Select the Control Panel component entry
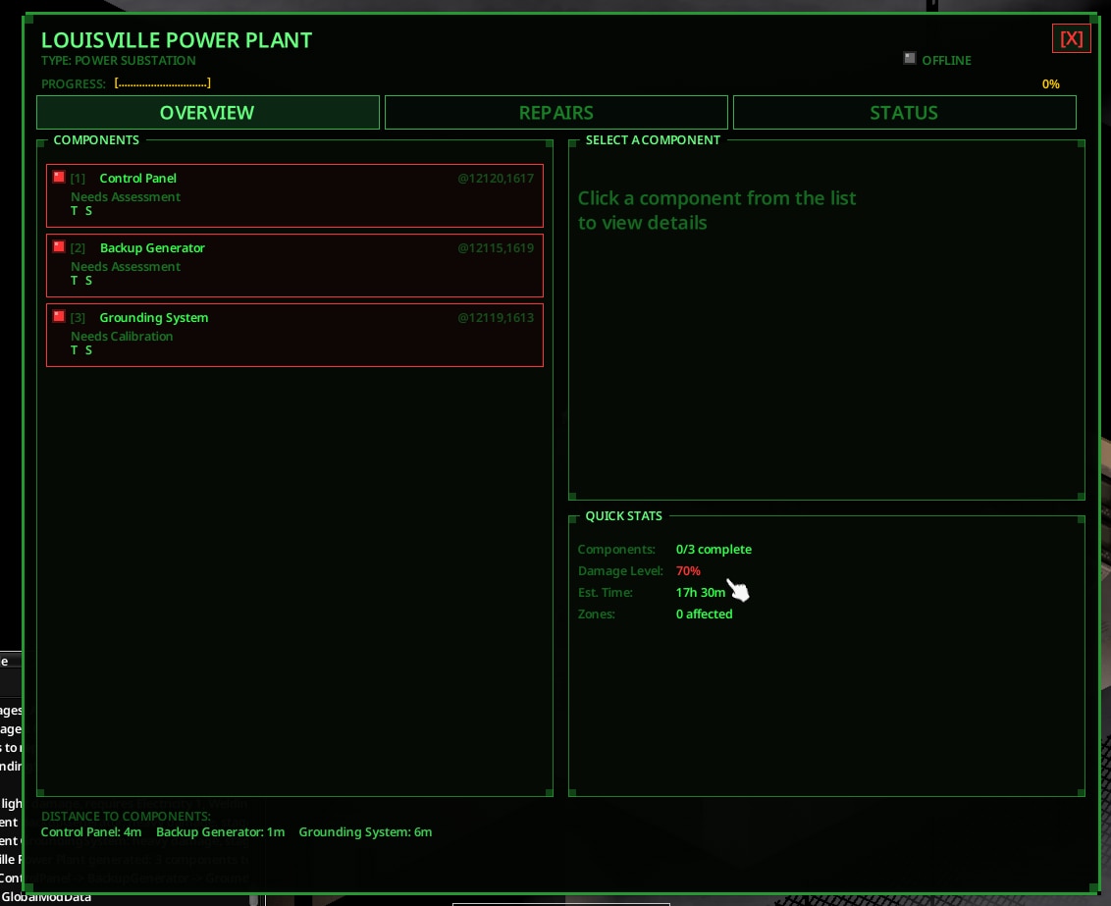 (294, 195)
